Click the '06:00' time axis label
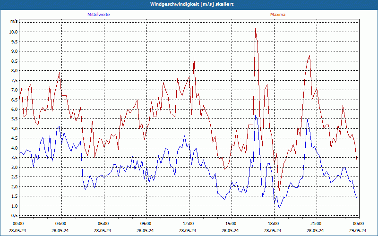This screenshot has height=236, width=378. tap(103, 224)
